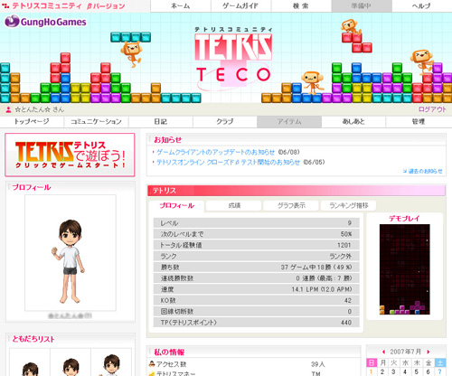Select the ヘルプ menu item

tap(421, 6)
